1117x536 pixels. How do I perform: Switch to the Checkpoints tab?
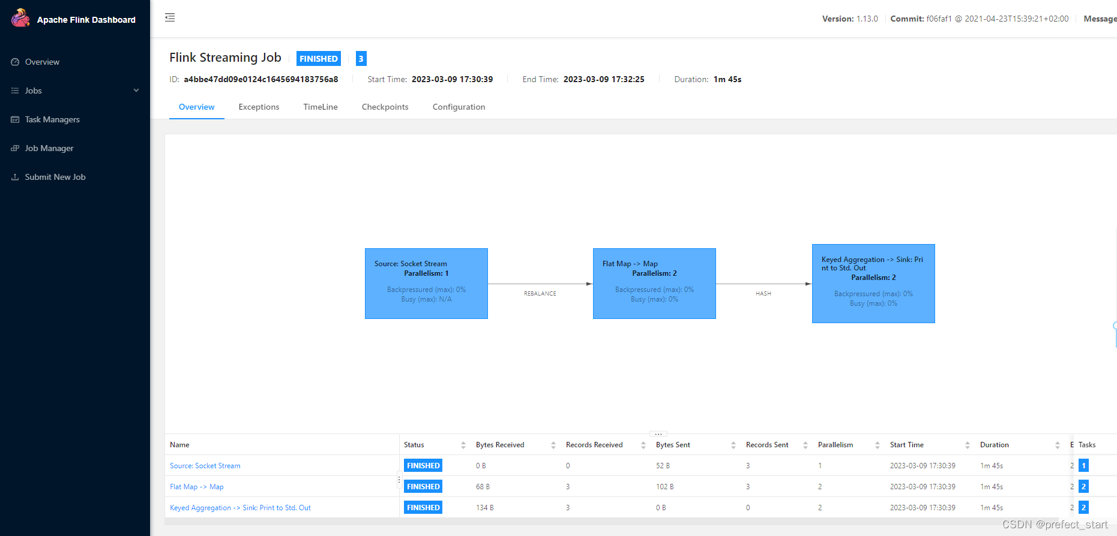(x=385, y=107)
